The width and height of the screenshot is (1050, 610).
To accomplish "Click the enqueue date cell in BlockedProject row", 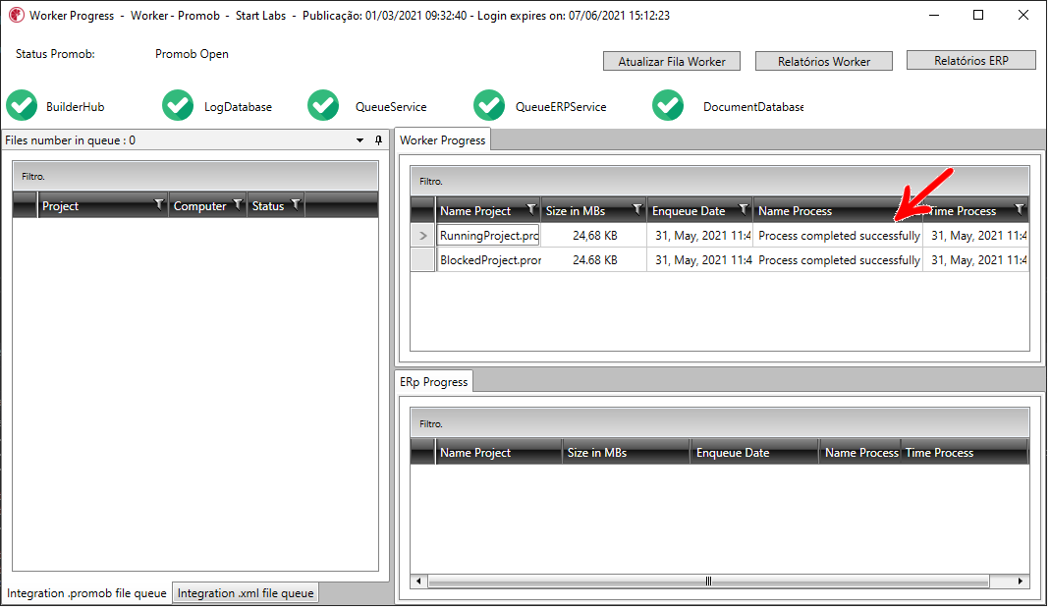I will [x=699, y=259].
